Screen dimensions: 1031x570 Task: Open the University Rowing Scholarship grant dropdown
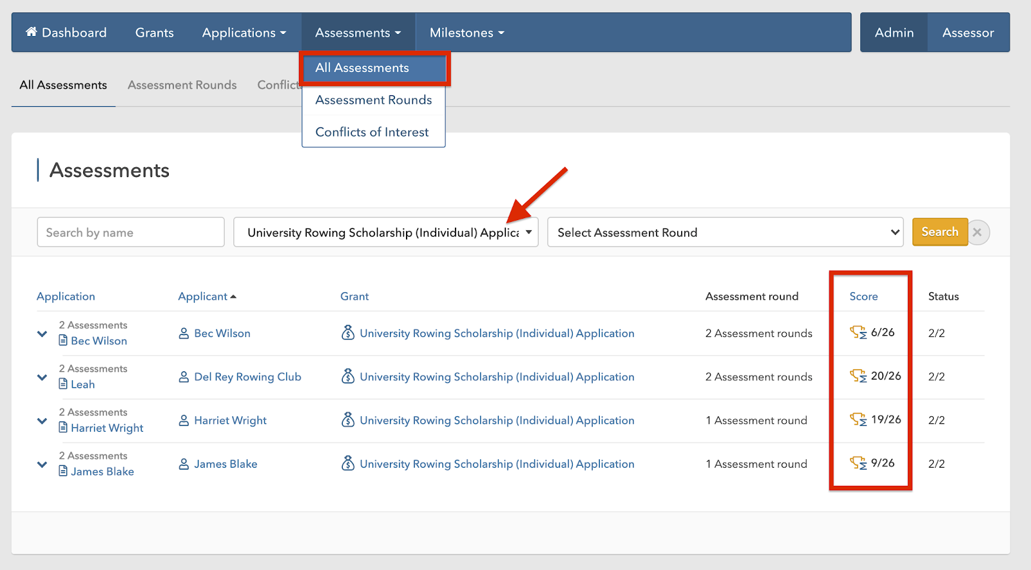tap(385, 232)
